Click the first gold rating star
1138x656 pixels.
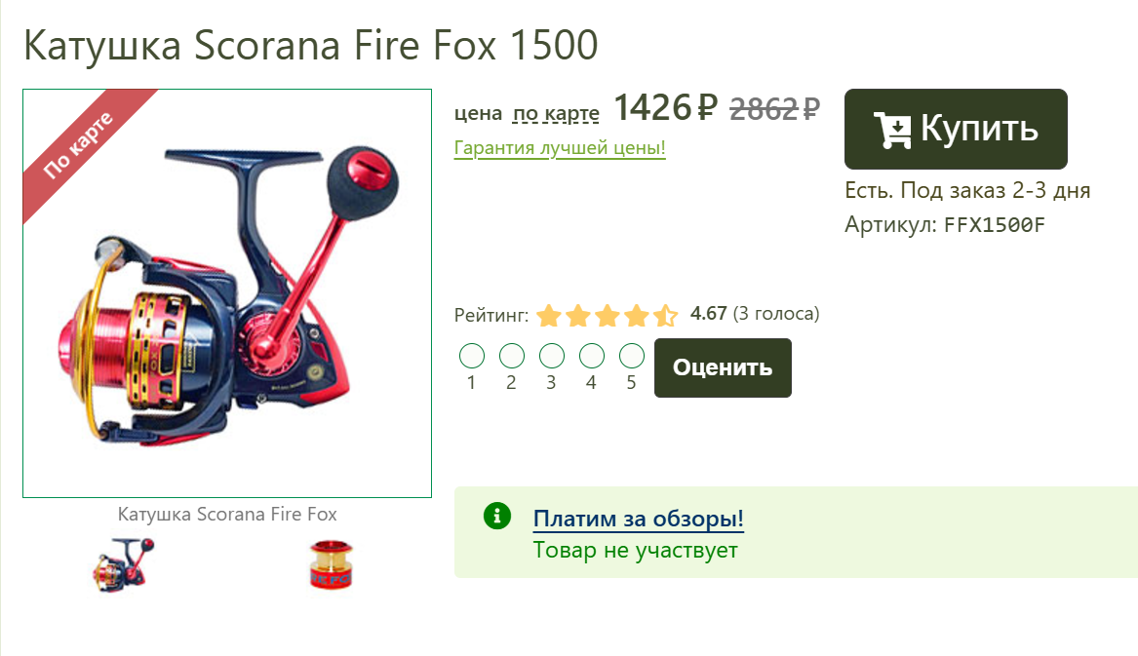(x=549, y=316)
